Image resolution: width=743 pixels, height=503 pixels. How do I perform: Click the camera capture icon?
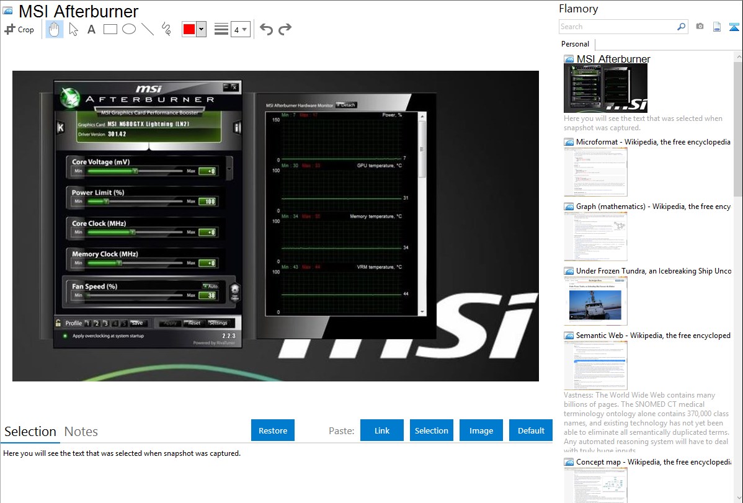700,27
